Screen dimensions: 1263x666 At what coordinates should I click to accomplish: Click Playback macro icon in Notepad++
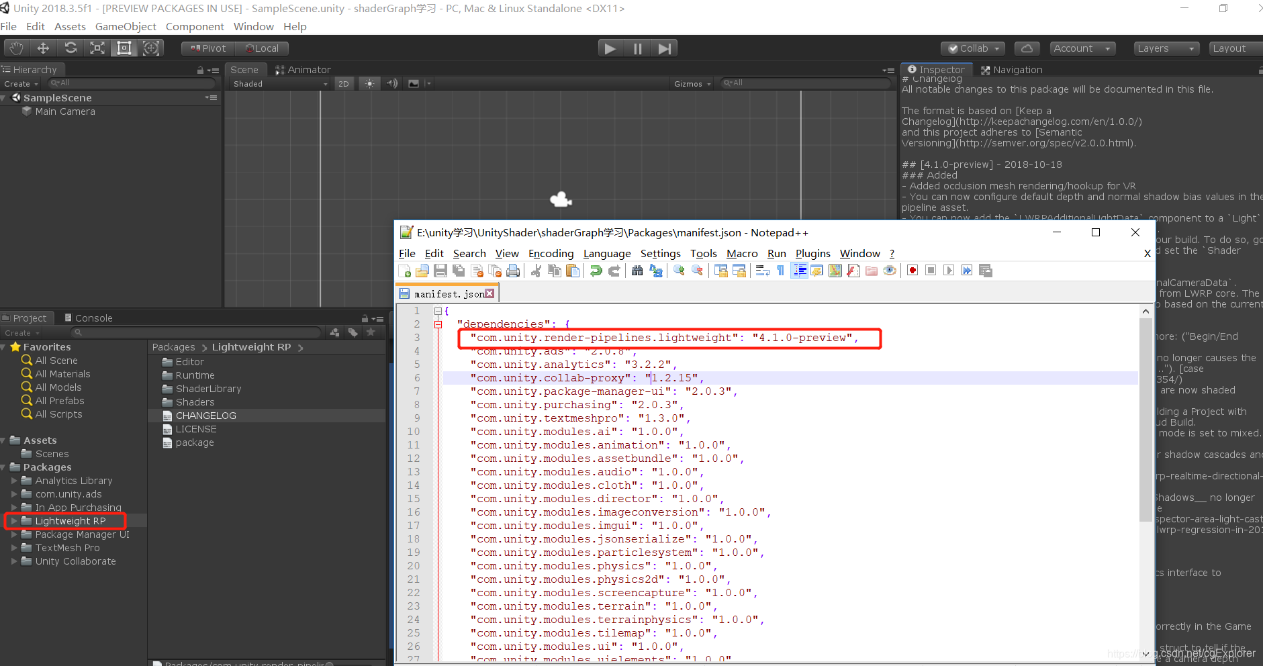point(949,271)
